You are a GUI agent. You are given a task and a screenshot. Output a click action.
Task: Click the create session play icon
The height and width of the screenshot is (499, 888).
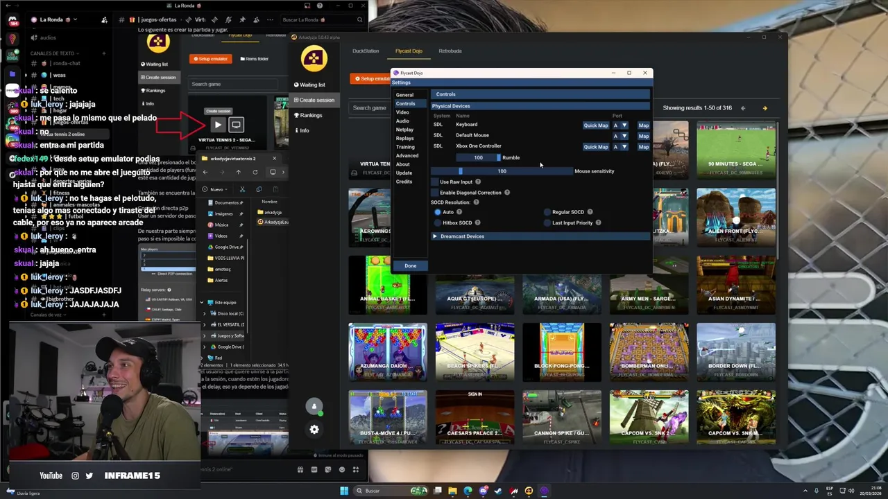(218, 125)
